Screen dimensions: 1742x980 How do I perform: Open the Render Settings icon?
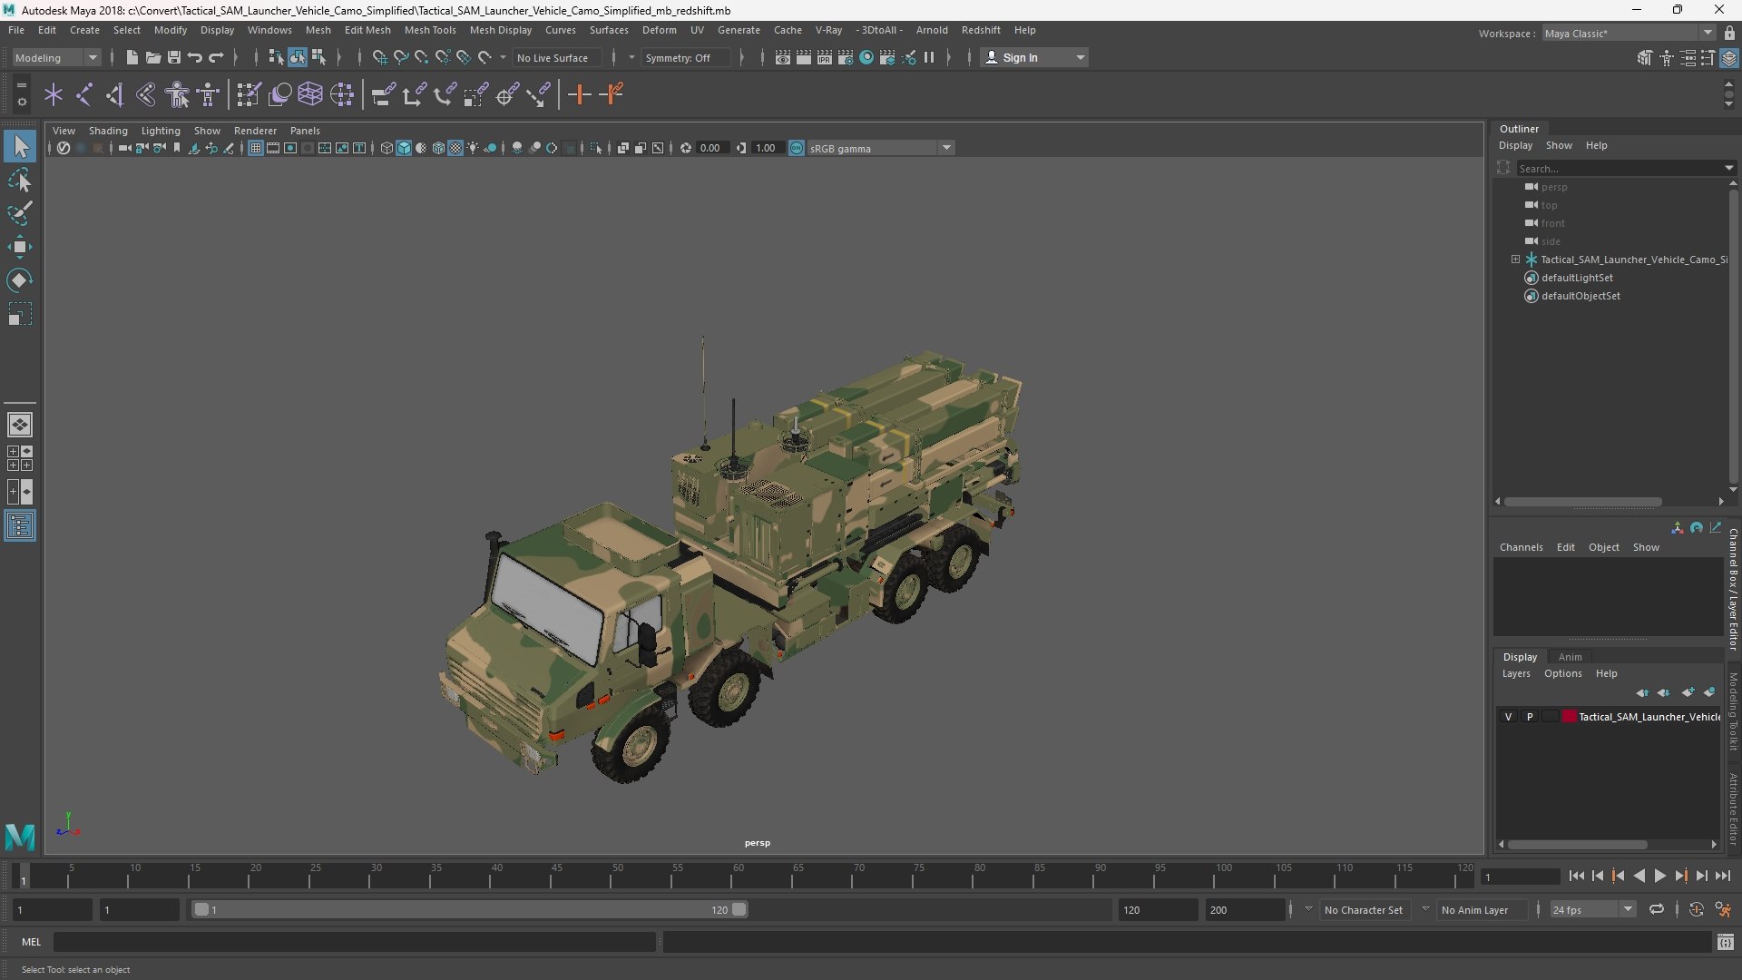pos(846,57)
